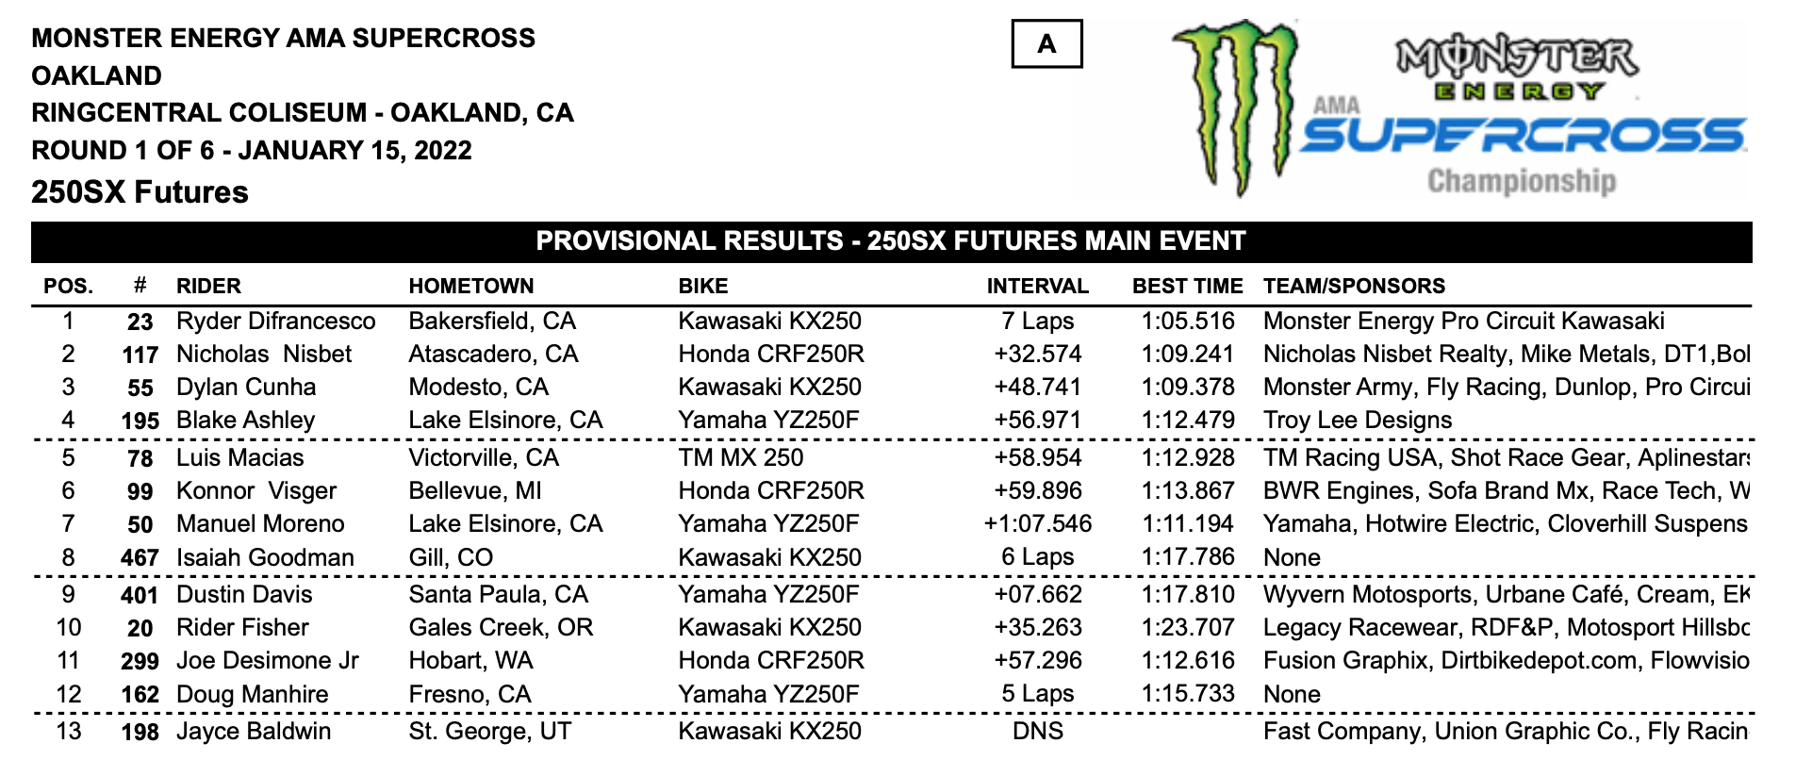Select Dylan Cunha's best time 1:09.378
This screenshot has width=1812, height=760.
pyautogui.click(x=1187, y=388)
